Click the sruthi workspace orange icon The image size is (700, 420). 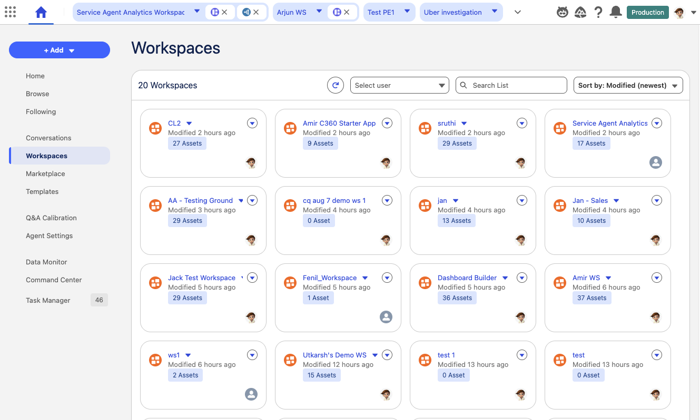click(425, 128)
